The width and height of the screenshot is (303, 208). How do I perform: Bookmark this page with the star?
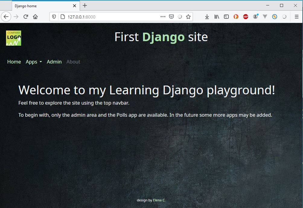(x=188, y=17)
